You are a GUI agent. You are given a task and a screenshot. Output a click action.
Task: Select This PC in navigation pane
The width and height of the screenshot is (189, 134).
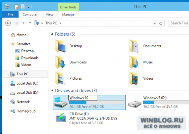25,74
